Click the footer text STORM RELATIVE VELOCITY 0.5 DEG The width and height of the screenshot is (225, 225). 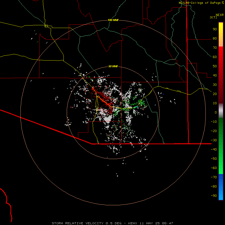pyautogui.click(x=86, y=223)
